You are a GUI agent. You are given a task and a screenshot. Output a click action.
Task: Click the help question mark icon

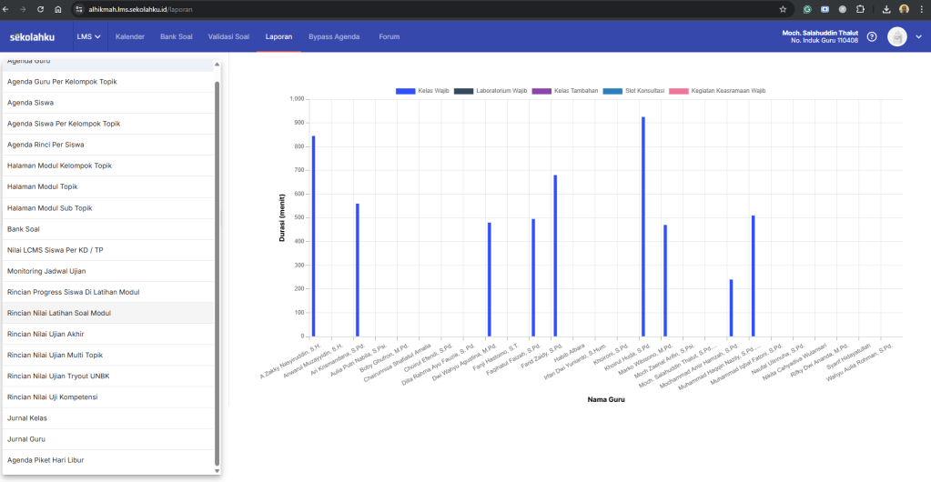(x=872, y=37)
